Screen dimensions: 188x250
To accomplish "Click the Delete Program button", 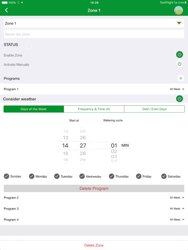I will pyautogui.click(x=94, y=188).
